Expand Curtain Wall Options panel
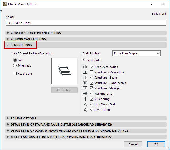This screenshot has height=150, width=170. pyautogui.click(x=86, y=39)
